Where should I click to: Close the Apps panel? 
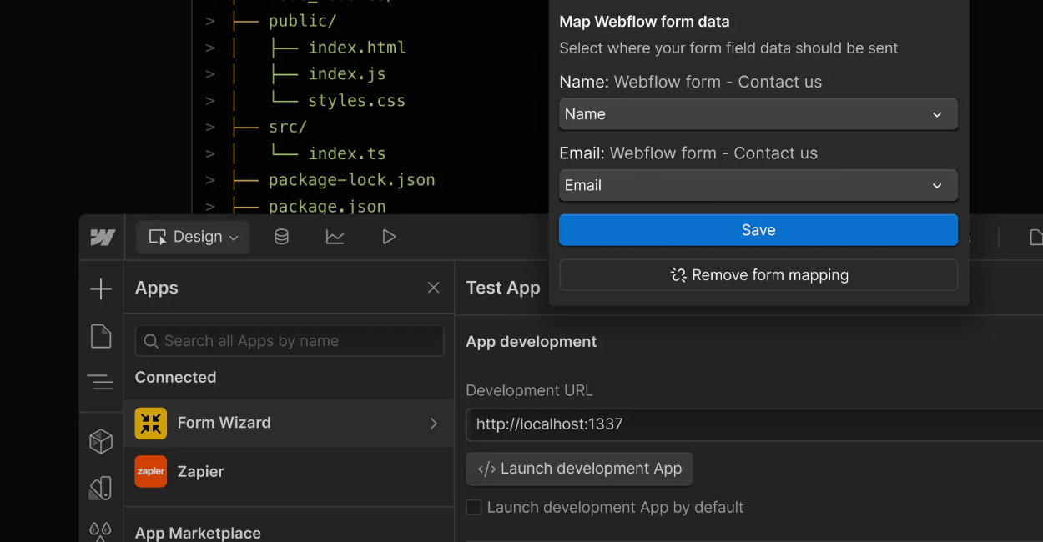[434, 288]
